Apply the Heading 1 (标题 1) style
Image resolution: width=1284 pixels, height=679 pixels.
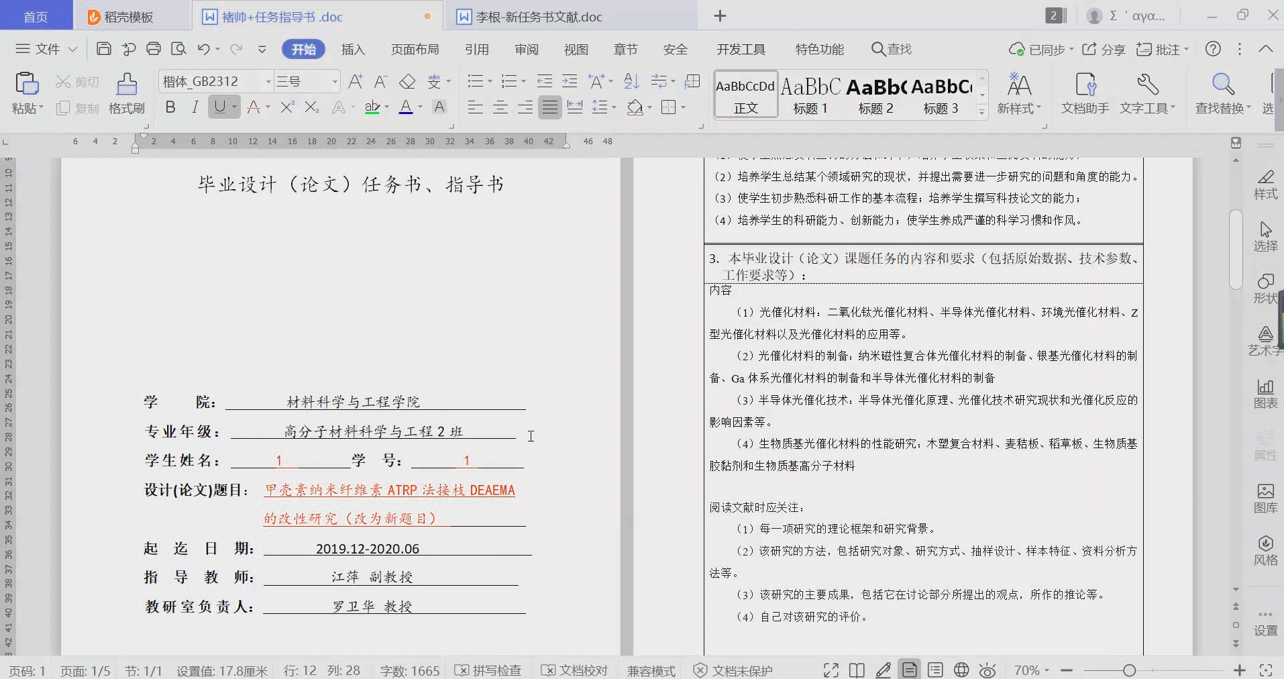(810, 94)
